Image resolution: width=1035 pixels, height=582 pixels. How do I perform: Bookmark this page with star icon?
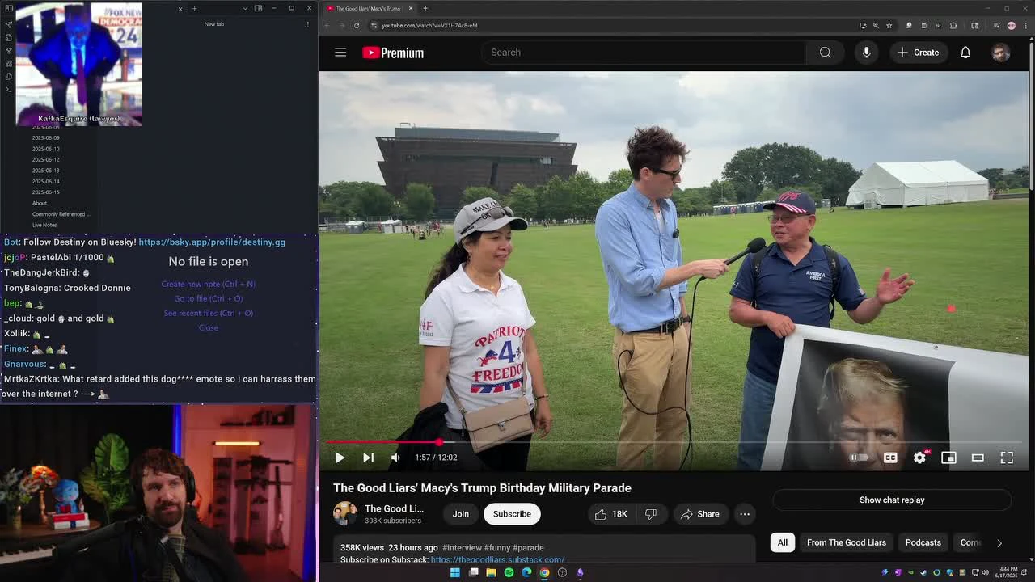click(889, 25)
